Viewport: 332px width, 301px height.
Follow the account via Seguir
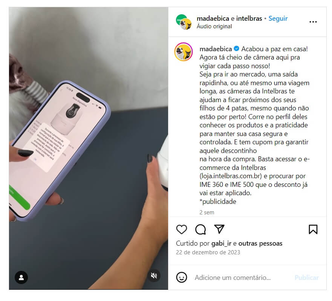click(278, 18)
